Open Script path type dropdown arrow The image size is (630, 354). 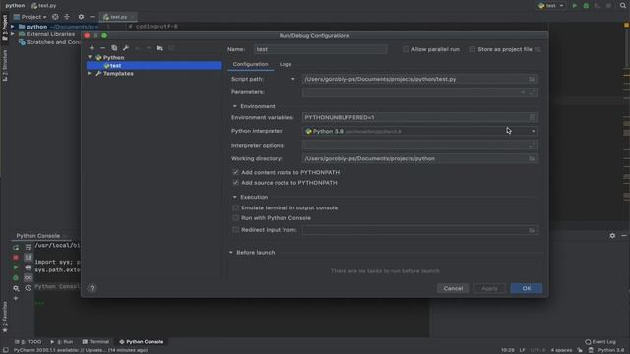click(293, 79)
